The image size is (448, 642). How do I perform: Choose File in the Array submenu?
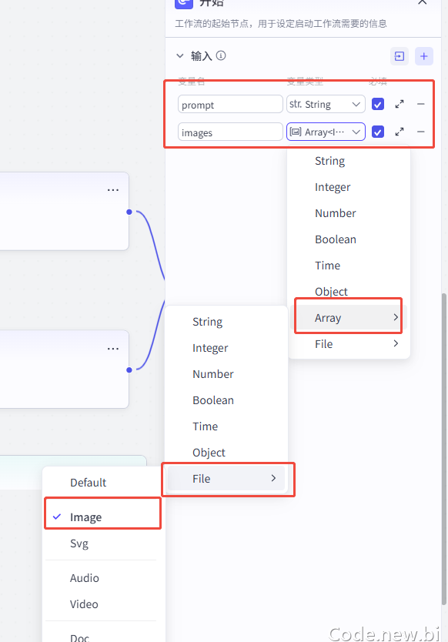coord(226,478)
